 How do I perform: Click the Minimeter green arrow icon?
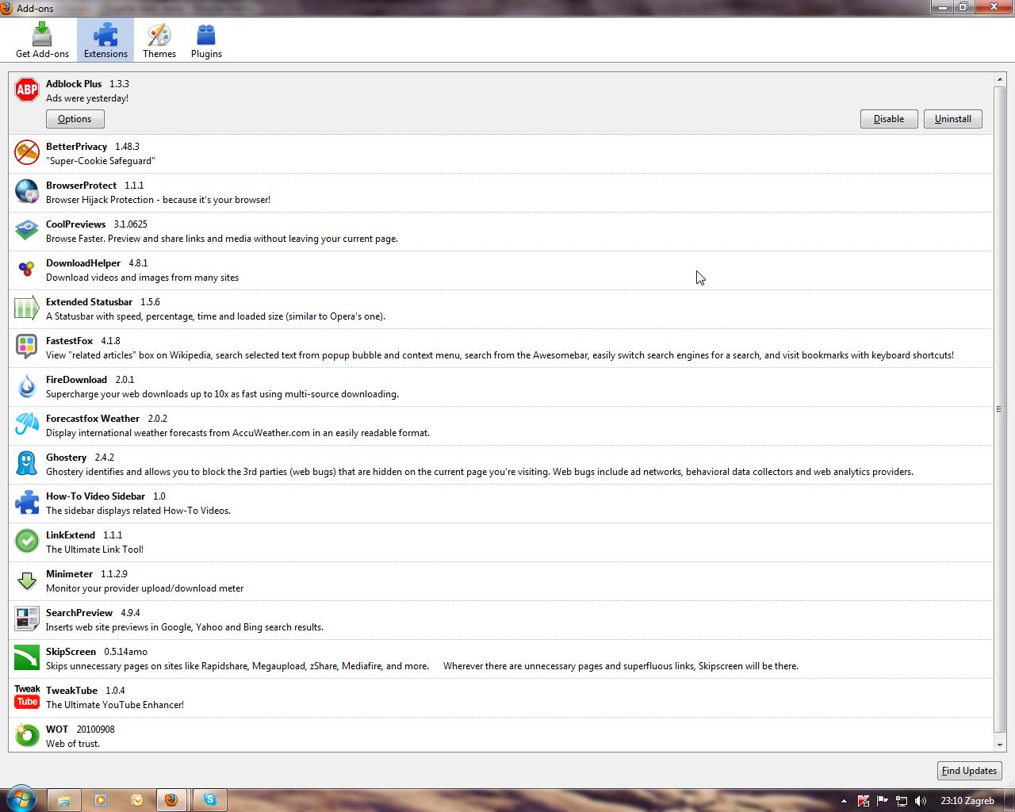pos(27,580)
